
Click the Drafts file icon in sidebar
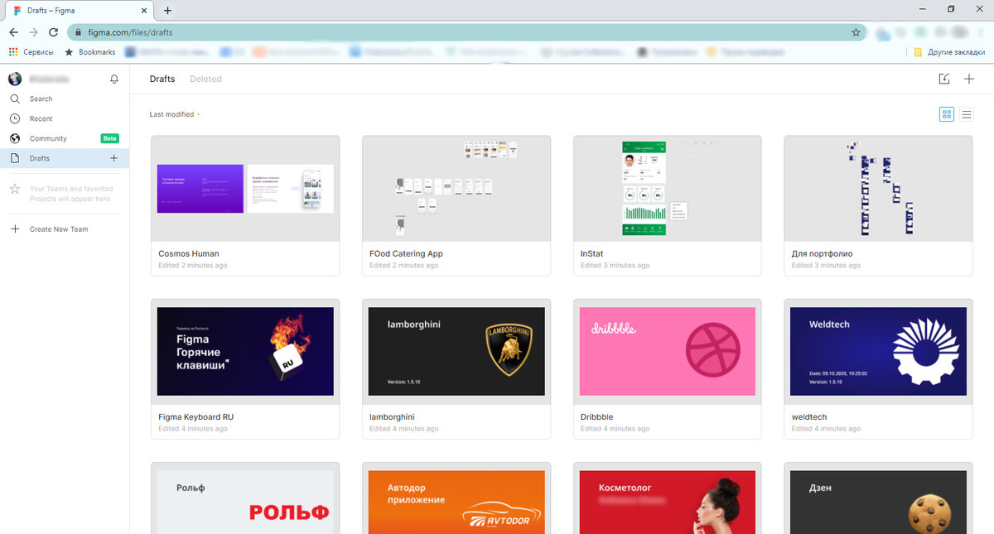14,158
